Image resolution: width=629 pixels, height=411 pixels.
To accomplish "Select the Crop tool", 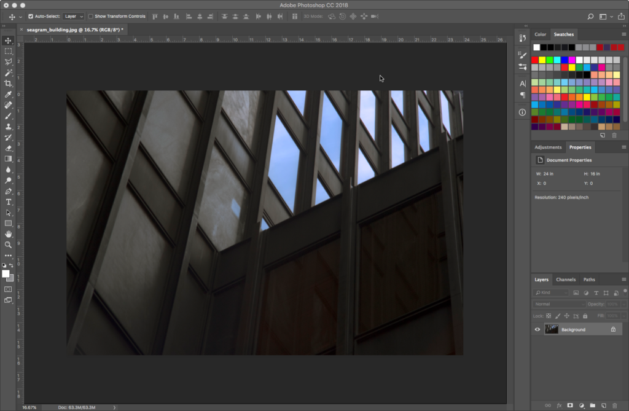I will [x=8, y=84].
